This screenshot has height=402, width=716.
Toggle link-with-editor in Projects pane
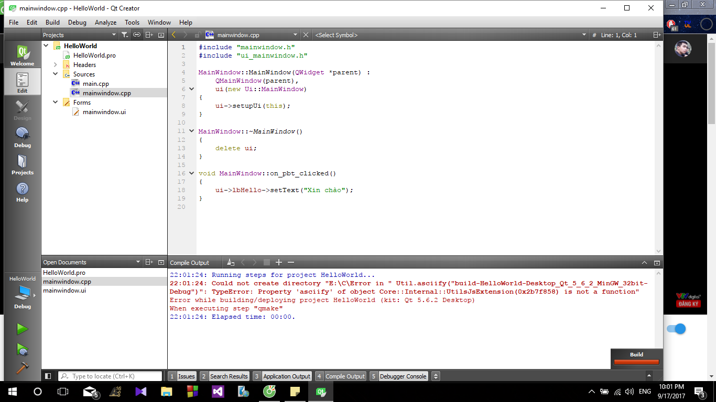click(x=137, y=35)
